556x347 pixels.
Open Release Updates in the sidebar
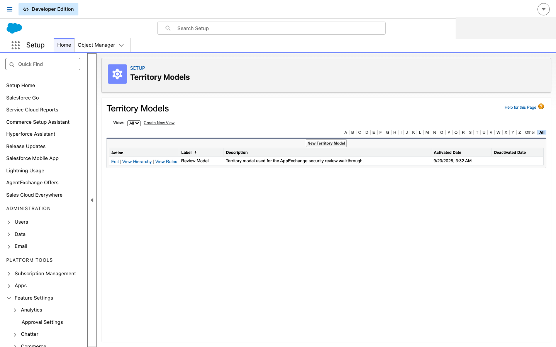[x=26, y=147]
